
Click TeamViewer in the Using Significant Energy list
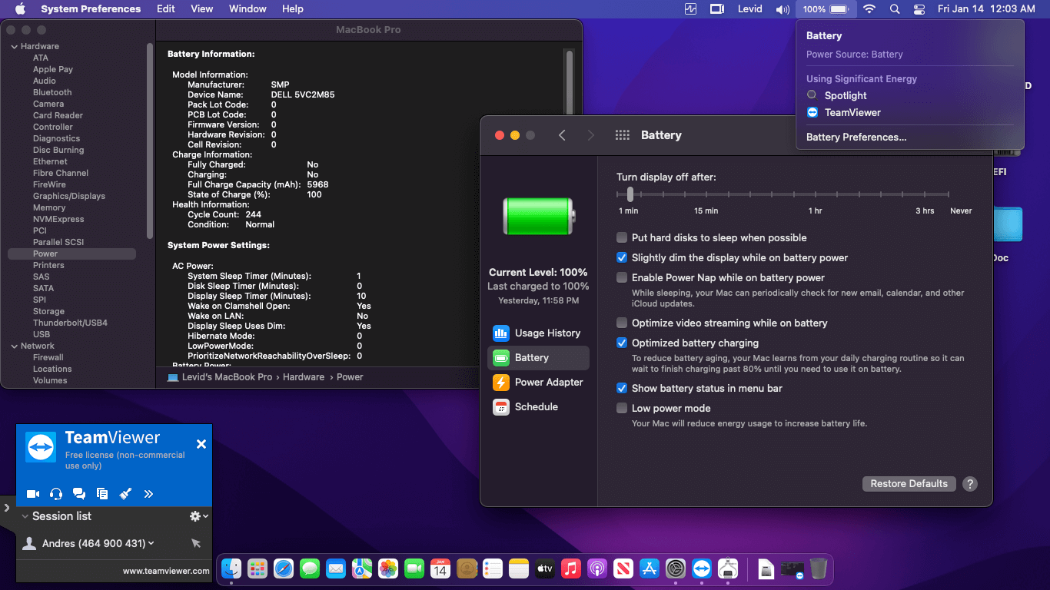(852, 113)
